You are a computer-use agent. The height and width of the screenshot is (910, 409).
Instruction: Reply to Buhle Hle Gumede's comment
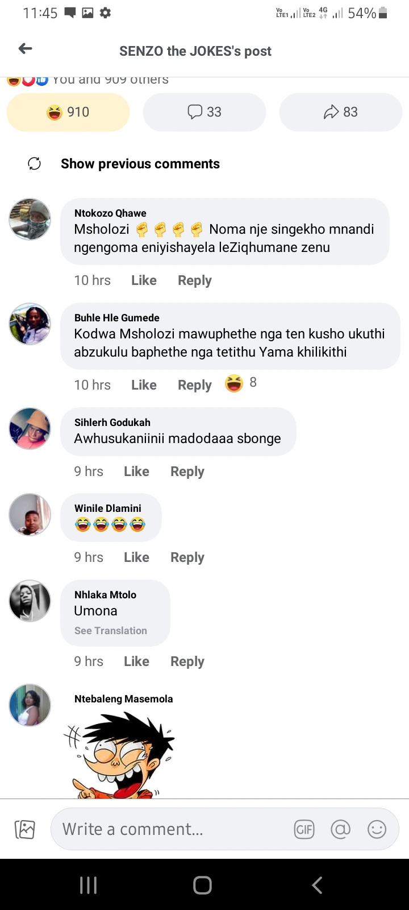coord(194,385)
